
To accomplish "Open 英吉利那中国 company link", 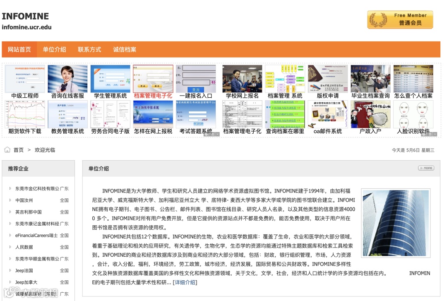I will click(29, 212).
